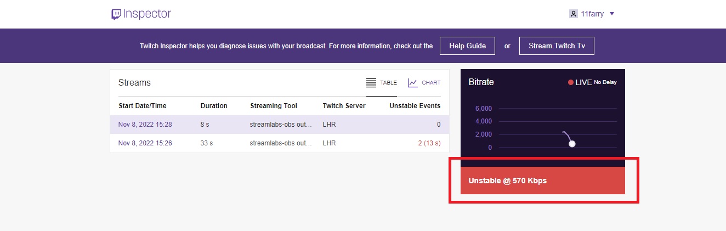Click the chart line graph icon
This screenshot has height=231, width=726.
[x=412, y=83]
